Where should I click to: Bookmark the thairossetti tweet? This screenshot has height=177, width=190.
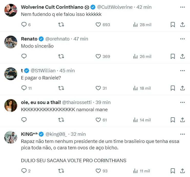coord(173,120)
